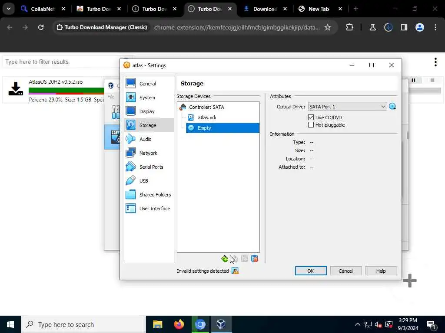This screenshot has height=333, width=445.
Task: Open Display settings category
Action: (x=149, y=111)
